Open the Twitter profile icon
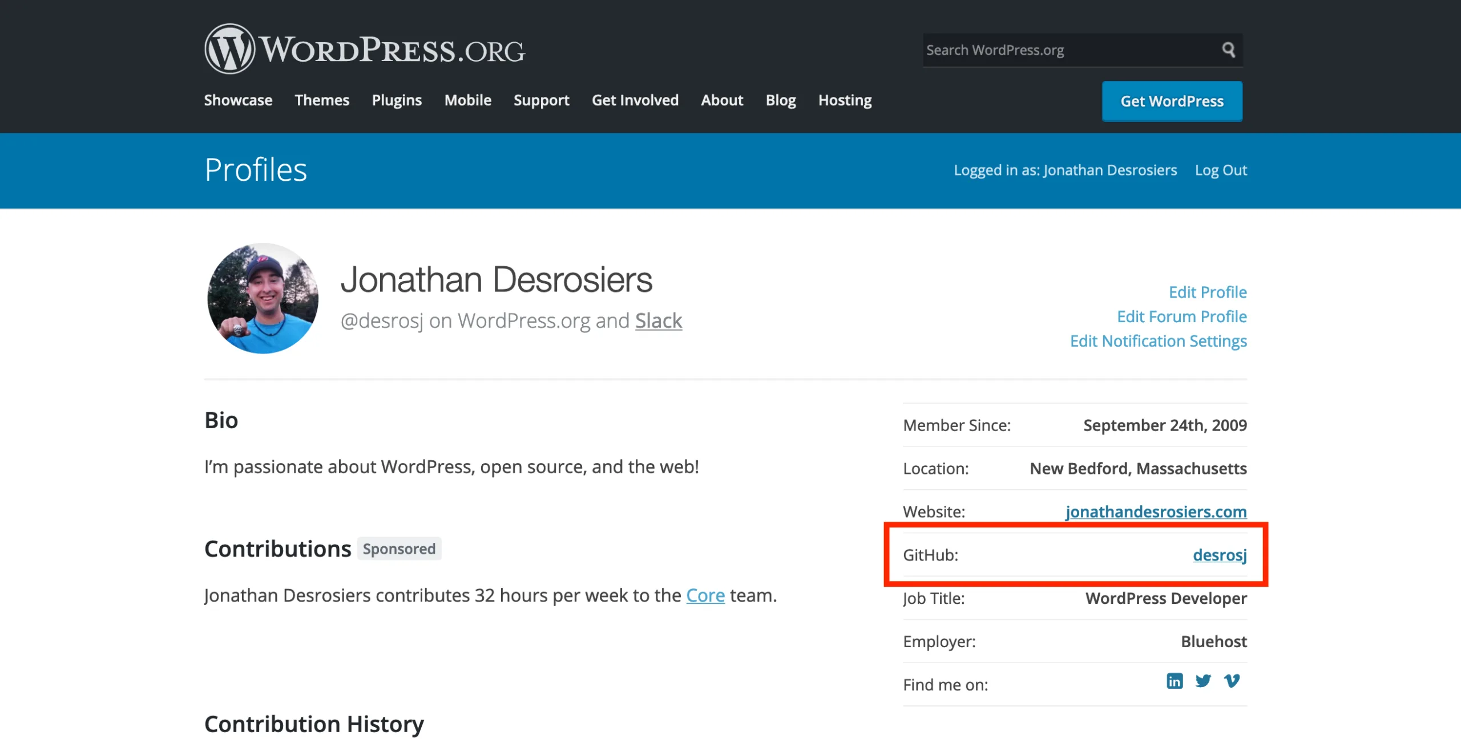 (x=1203, y=681)
